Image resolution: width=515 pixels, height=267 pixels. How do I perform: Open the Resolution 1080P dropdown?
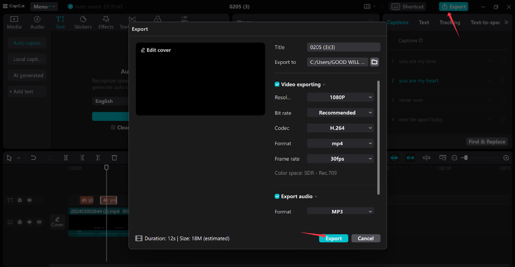[340, 97]
